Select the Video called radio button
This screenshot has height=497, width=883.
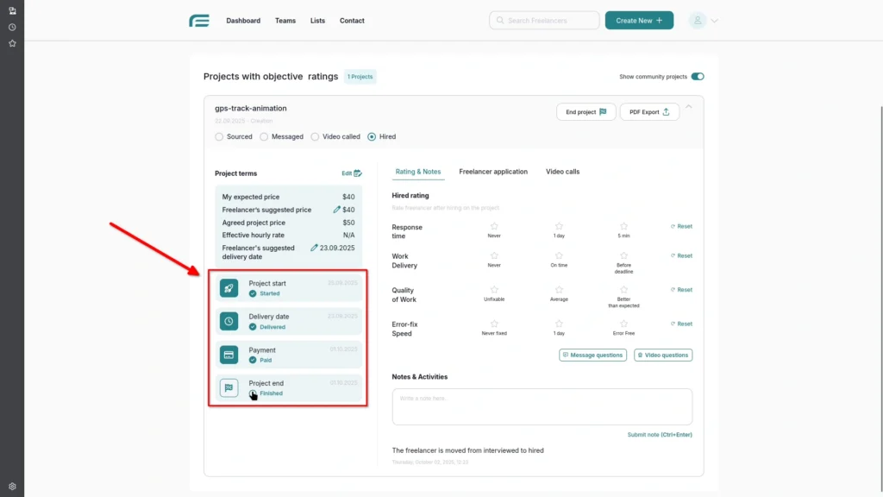(x=316, y=136)
